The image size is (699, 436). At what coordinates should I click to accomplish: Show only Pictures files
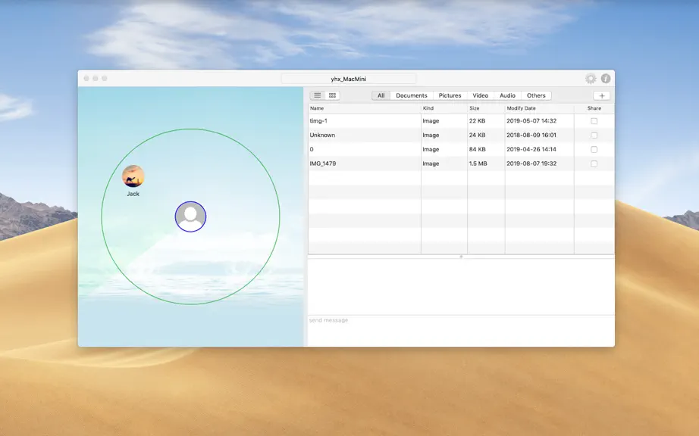[450, 95]
